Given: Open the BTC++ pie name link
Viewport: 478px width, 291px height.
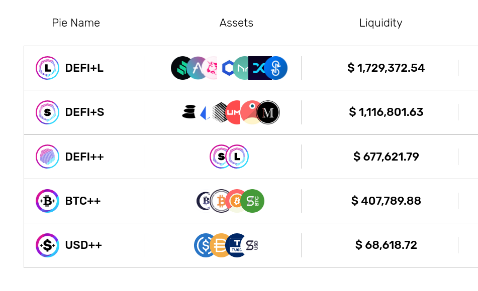Looking at the screenshot, I should 83,201.
